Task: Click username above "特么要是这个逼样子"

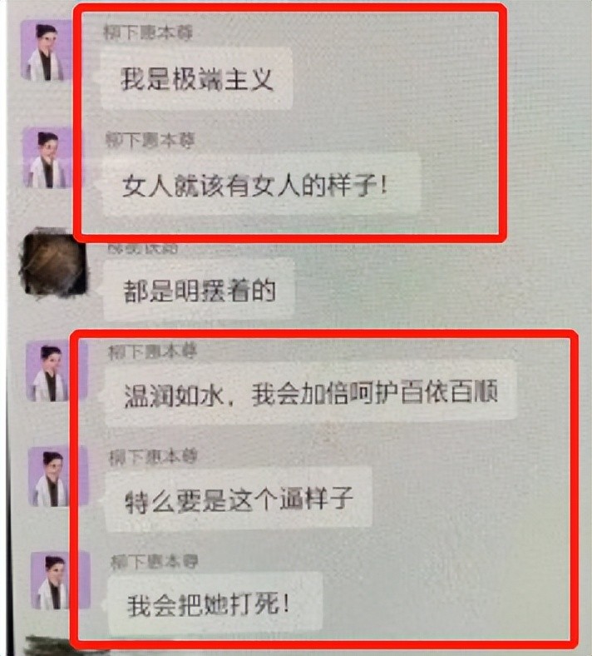Action: [x=153, y=457]
